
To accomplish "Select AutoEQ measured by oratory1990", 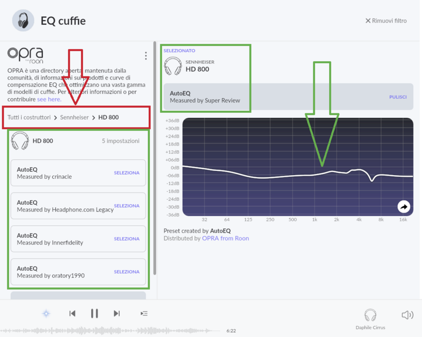I will point(127,272).
